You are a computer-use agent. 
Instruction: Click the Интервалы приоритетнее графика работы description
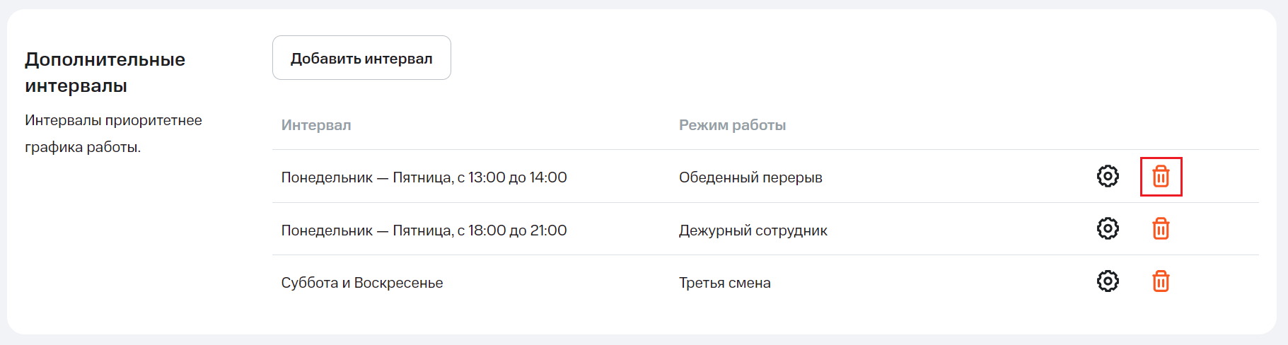(113, 134)
